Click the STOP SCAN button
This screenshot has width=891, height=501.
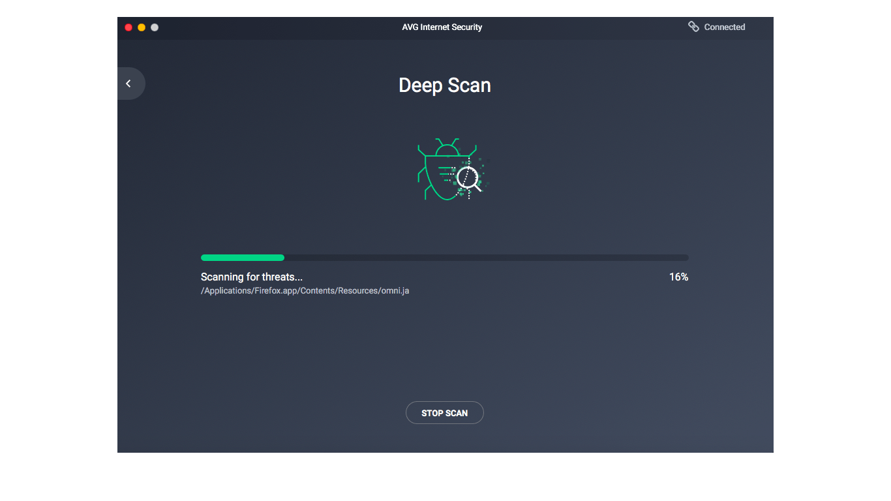tap(445, 413)
